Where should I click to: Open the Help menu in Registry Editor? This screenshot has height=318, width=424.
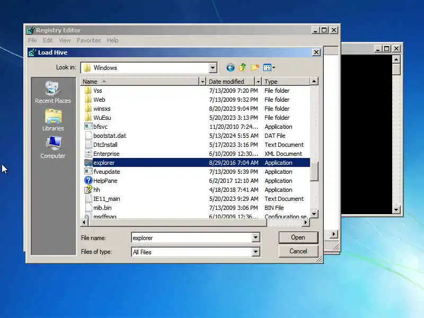112,40
